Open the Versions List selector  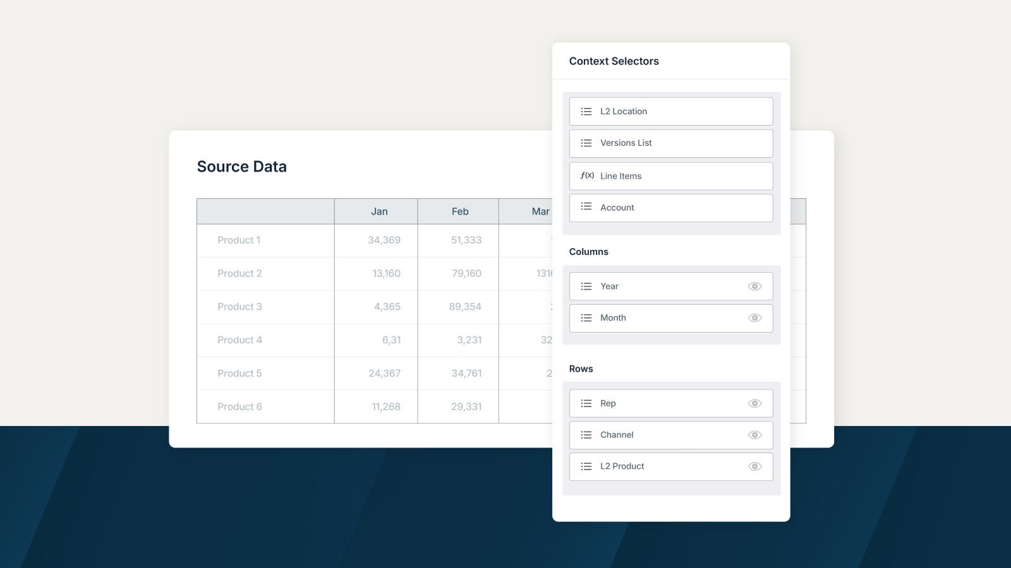coord(670,143)
